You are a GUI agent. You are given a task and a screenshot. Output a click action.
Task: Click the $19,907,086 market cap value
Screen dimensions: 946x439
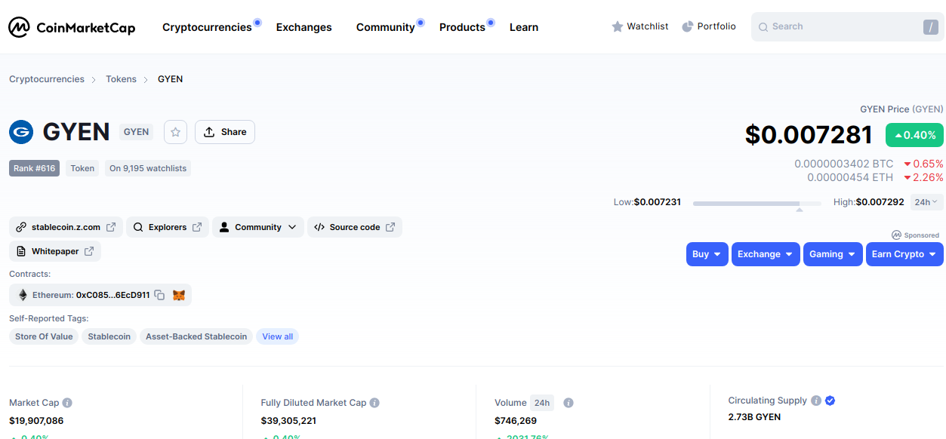(36, 421)
